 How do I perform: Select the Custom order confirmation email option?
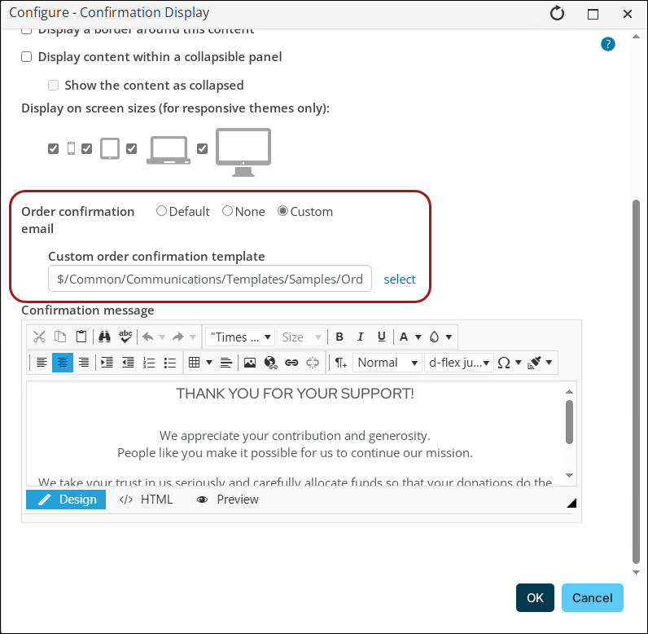click(x=282, y=211)
